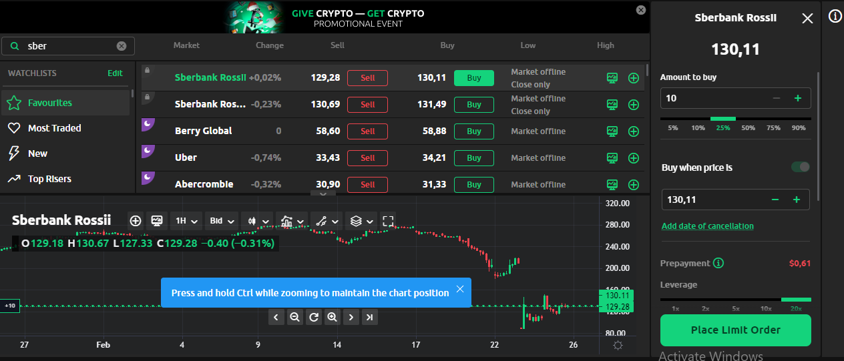Open the drawing tools dropdown
This screenshot has height=361, width=844.
click(x=328, y=220)
